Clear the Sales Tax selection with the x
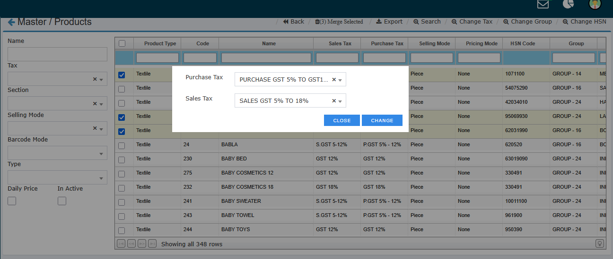This screenshot has height=259, width=613. (333, 100)
